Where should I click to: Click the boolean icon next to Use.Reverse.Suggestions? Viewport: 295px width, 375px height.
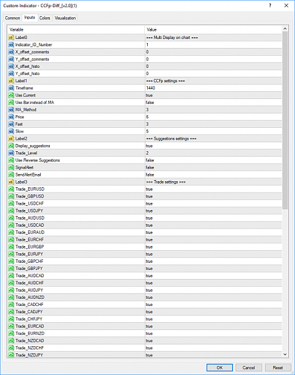11,160
